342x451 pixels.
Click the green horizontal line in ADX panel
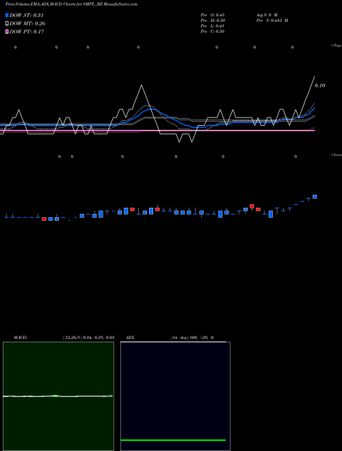click(173, 440)
